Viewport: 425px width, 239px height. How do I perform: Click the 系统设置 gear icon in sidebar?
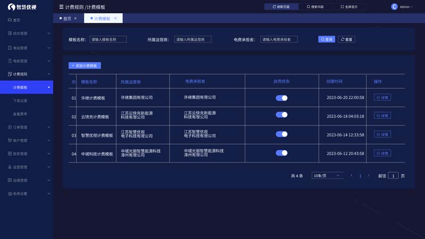[10, 194]
